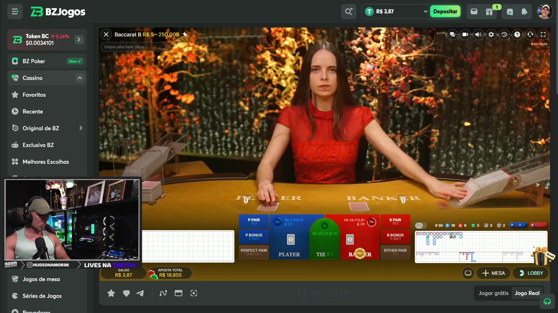
Task: Expand the Original de BZ submenu arrow
Action: [81, 128]
